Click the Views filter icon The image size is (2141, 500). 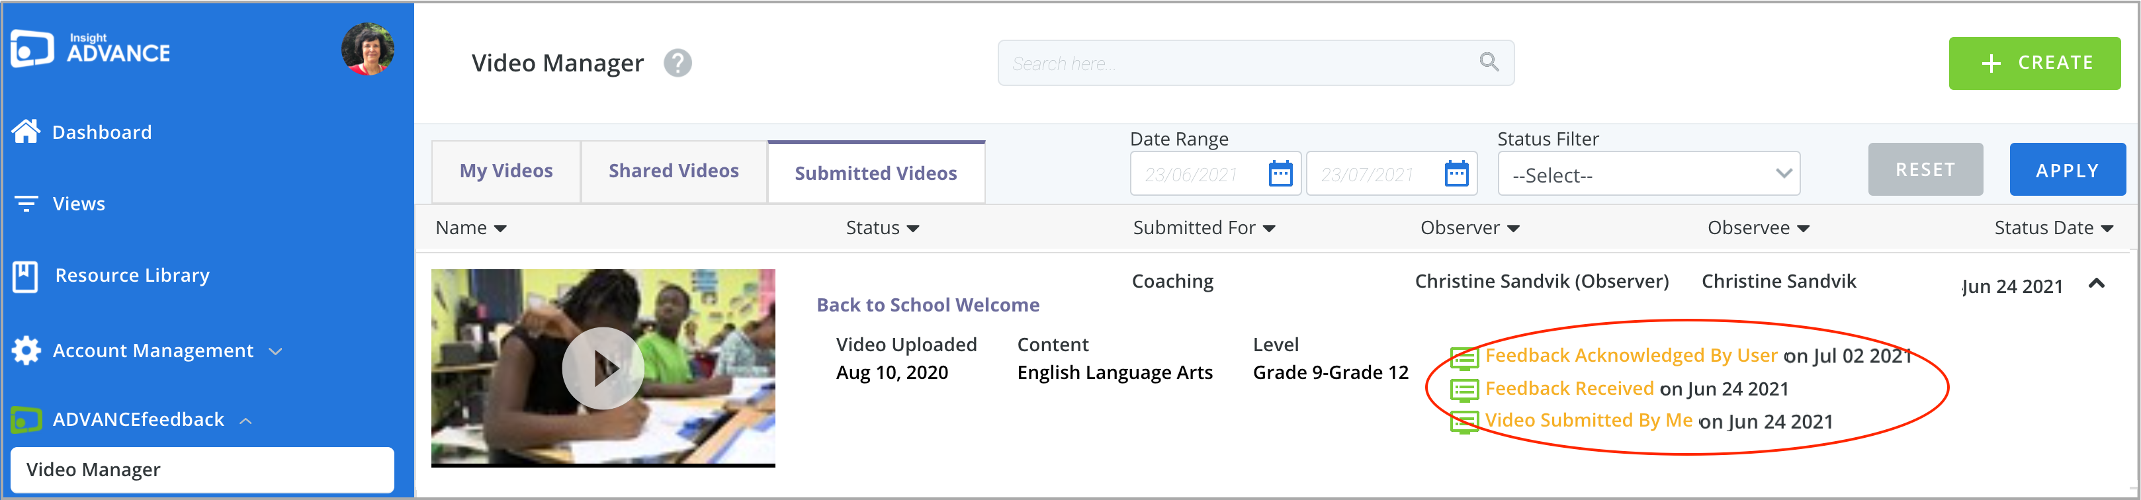click(x=26, y=204)
